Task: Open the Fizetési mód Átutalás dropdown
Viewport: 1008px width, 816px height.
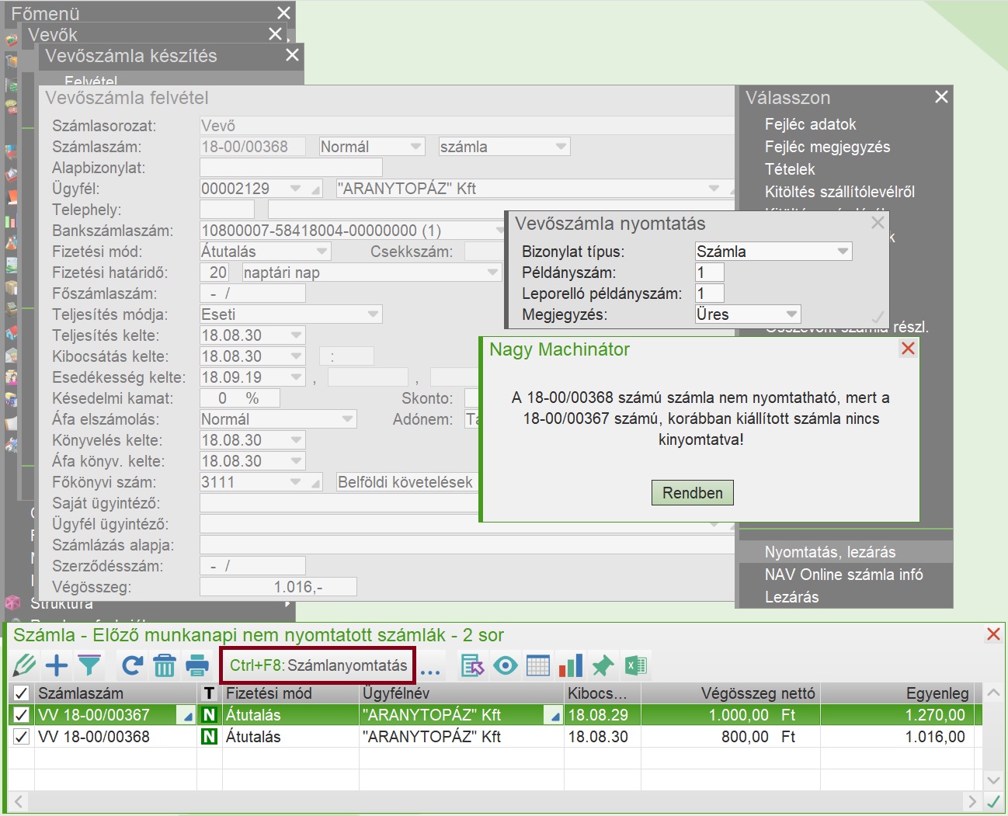Action: [322, 252]
